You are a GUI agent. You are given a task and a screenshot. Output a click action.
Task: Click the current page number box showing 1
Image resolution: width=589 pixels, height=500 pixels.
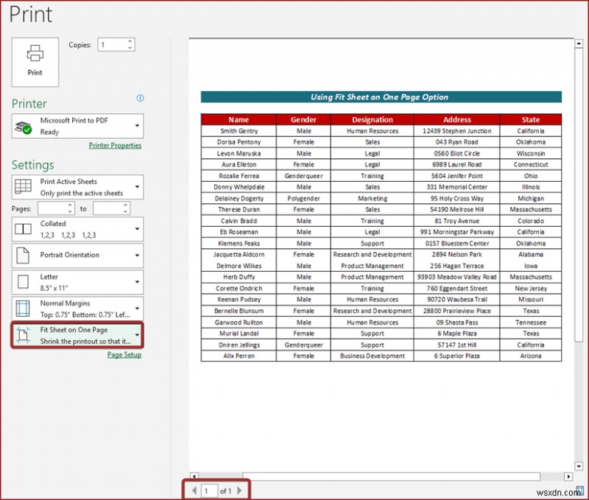click(208, 490)
